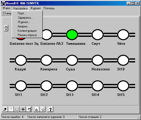Open the Журнал menu in menu bar
The image size is (141, 120).
pyautogui.click(x=35, y=8)
